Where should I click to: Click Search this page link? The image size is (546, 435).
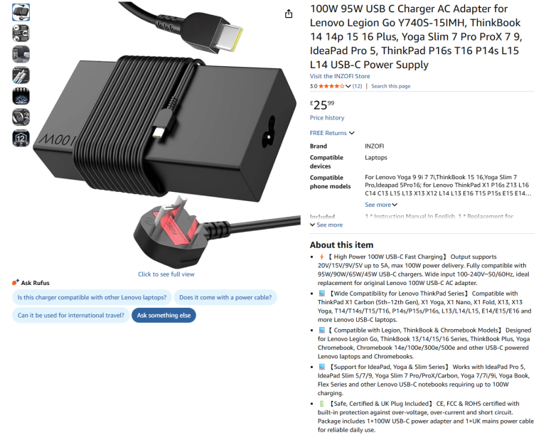coord(391,86)
